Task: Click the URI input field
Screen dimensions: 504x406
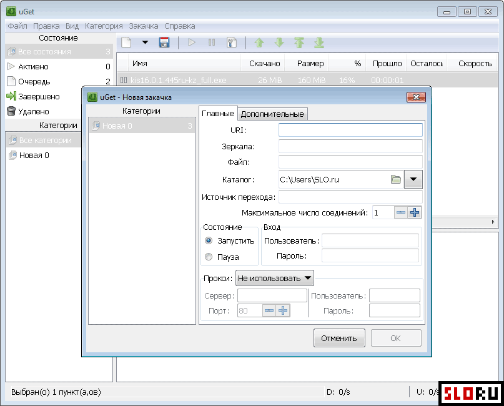Action: [x=350, y=130]
